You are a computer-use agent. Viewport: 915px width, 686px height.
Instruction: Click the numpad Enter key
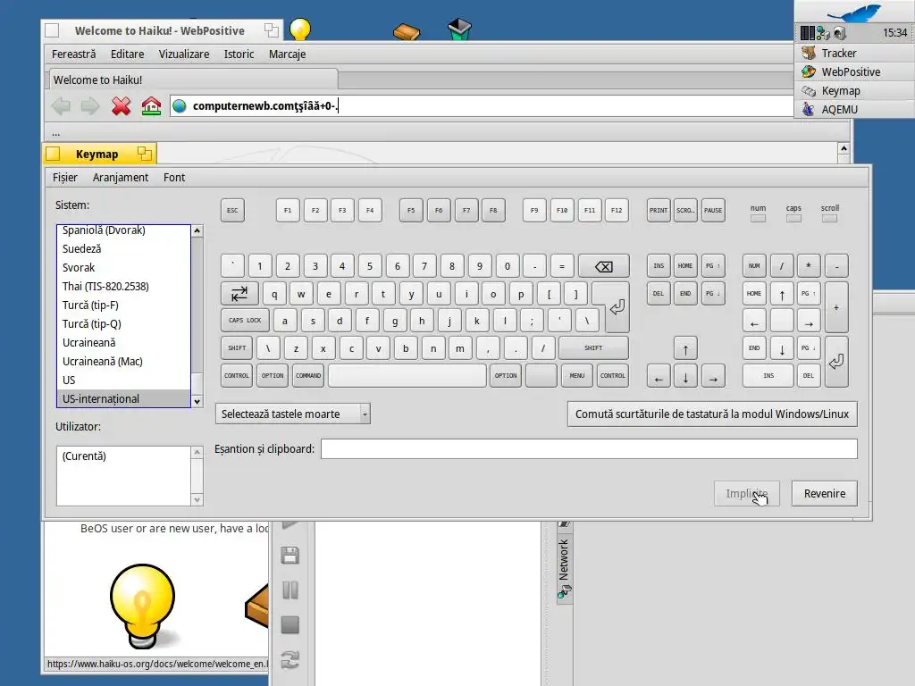[836, 362]
